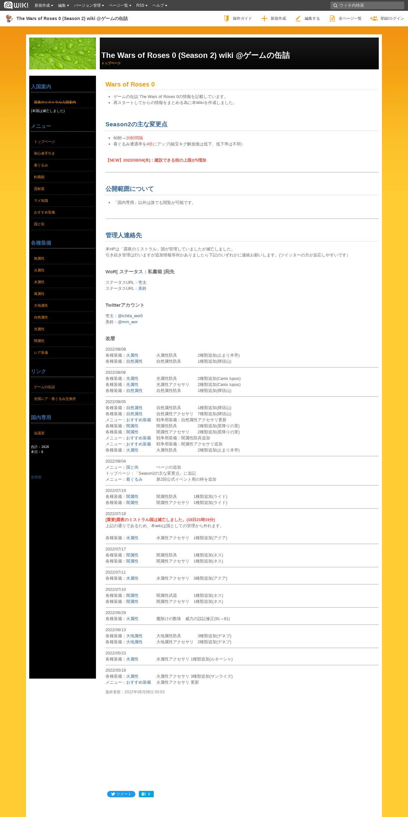Open 水属性 link in 2022/05/23 entry

point(132,659)
